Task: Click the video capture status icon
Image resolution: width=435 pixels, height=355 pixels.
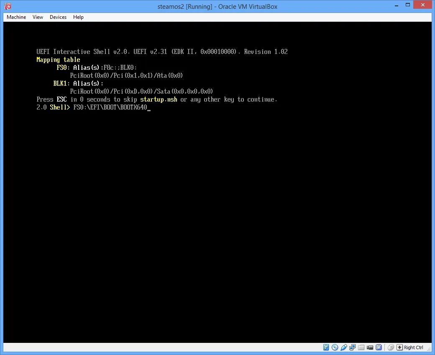Action: pos(370,347)
